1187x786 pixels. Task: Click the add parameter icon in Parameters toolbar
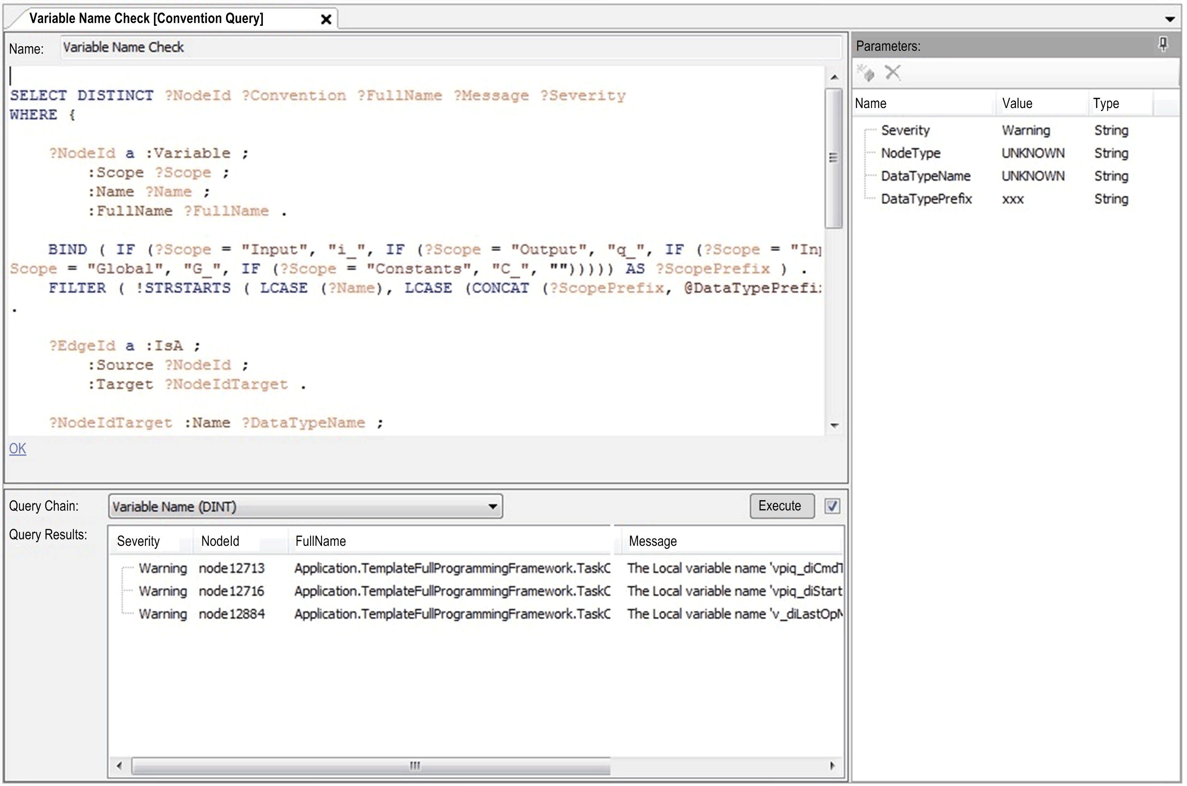[x=866, y=73]
